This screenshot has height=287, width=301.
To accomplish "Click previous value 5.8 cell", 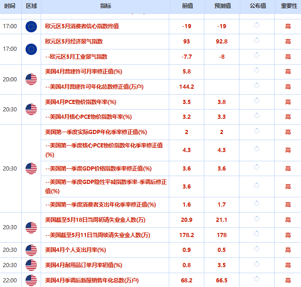I will tap(187, 72).
